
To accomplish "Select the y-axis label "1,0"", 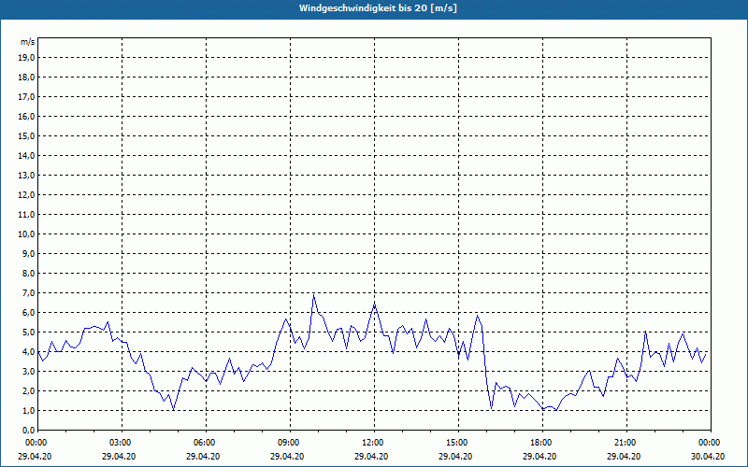I will [x=29, y=411].
